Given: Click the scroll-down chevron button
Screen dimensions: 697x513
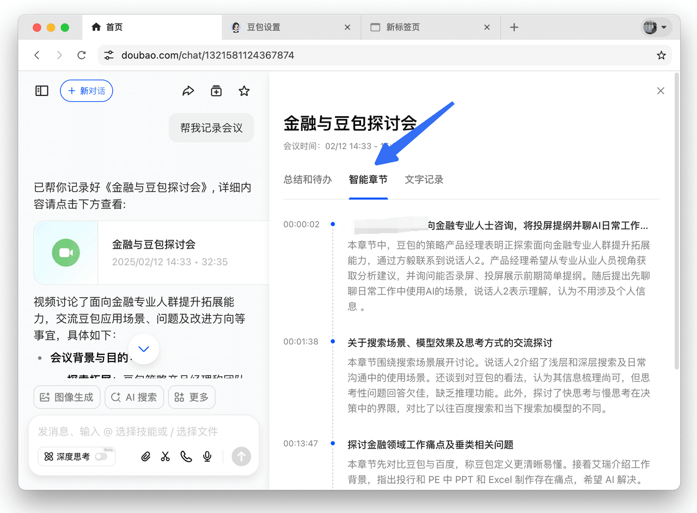Looking at the screenshot, I should click(144, 349).
